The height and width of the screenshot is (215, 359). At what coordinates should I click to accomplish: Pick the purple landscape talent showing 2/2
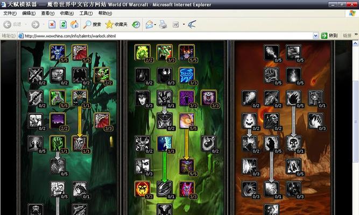(x=57, y=120)
